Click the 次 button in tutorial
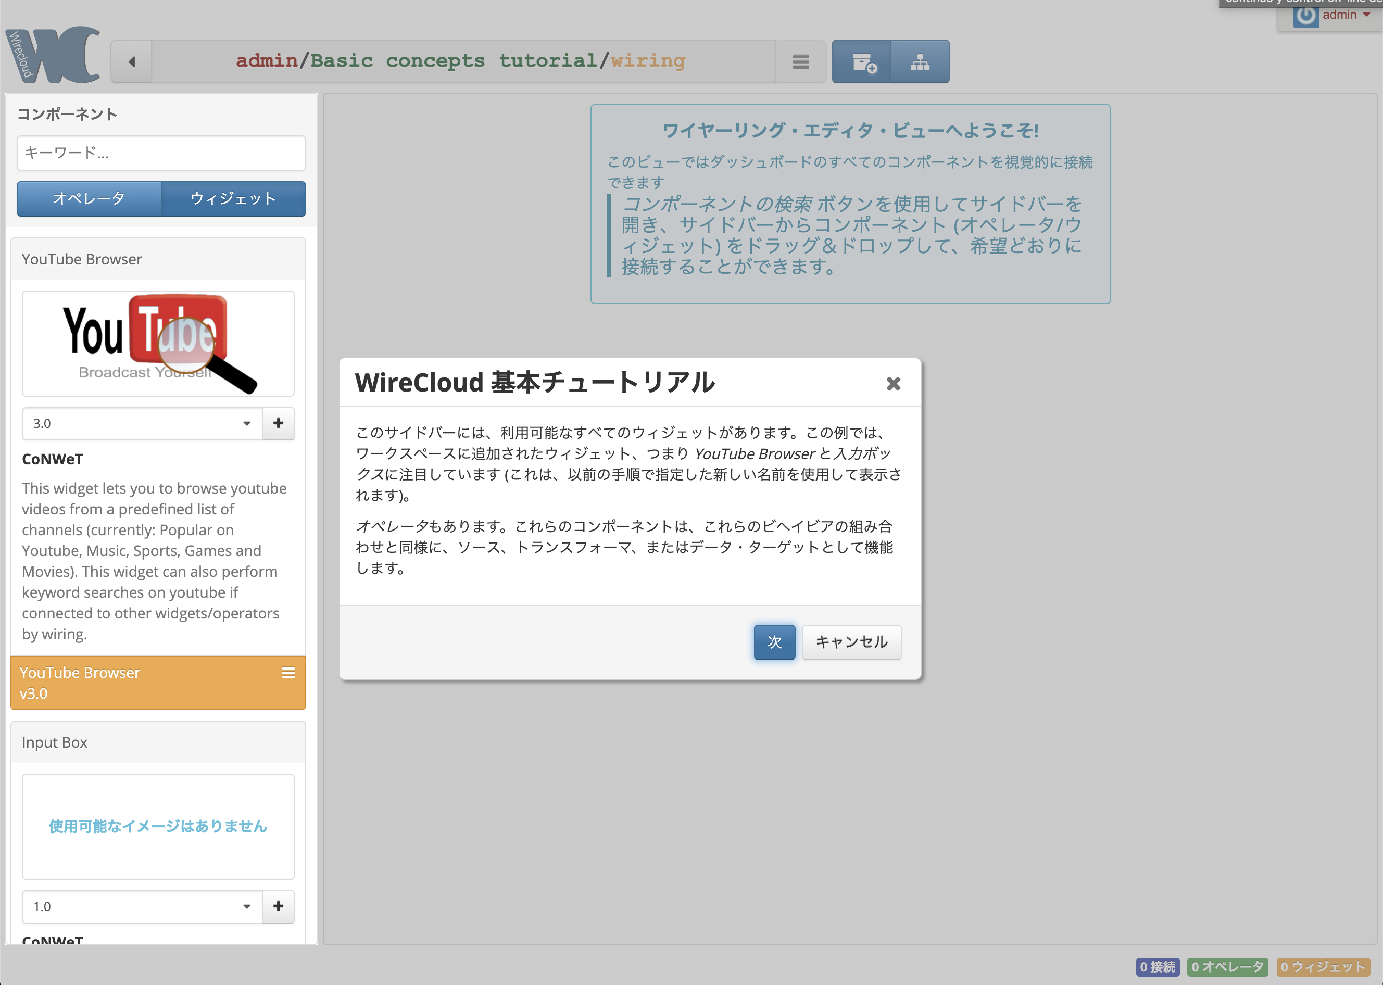The image size is (1383, 985). click(x=774, y=642)
